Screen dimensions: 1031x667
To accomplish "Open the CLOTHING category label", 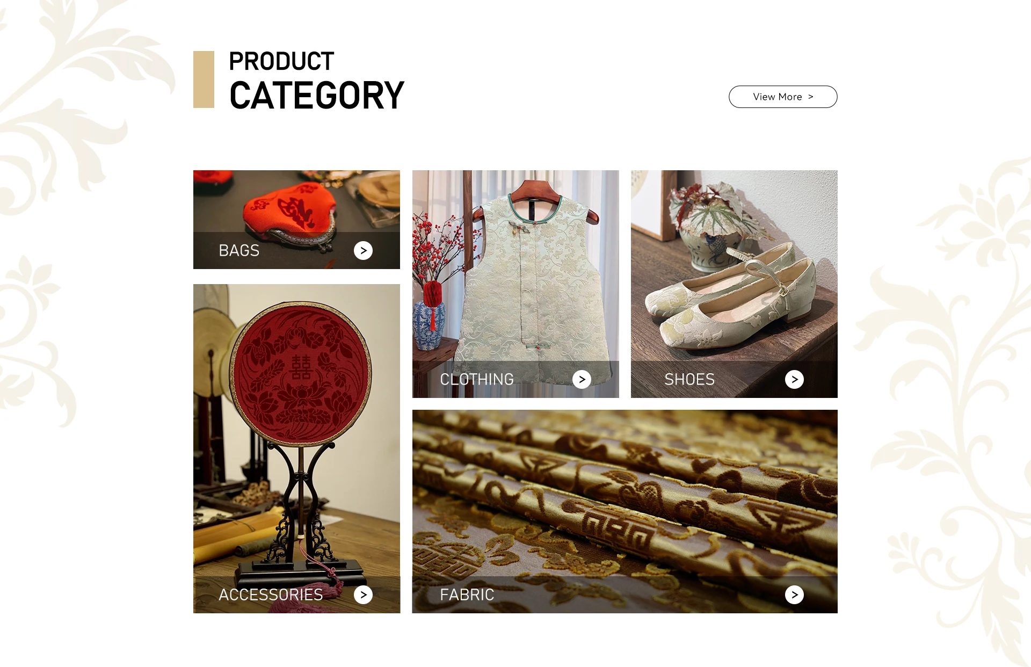I will click(x=477, y=379).
